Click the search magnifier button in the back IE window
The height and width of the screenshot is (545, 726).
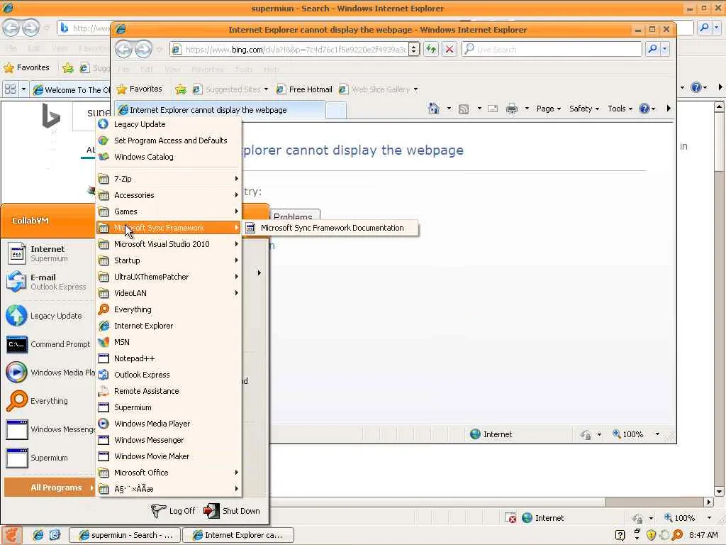(x=704, y=28)
